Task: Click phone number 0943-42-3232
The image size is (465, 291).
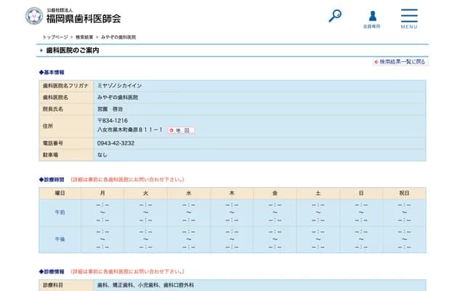Action: pos(116,143)
